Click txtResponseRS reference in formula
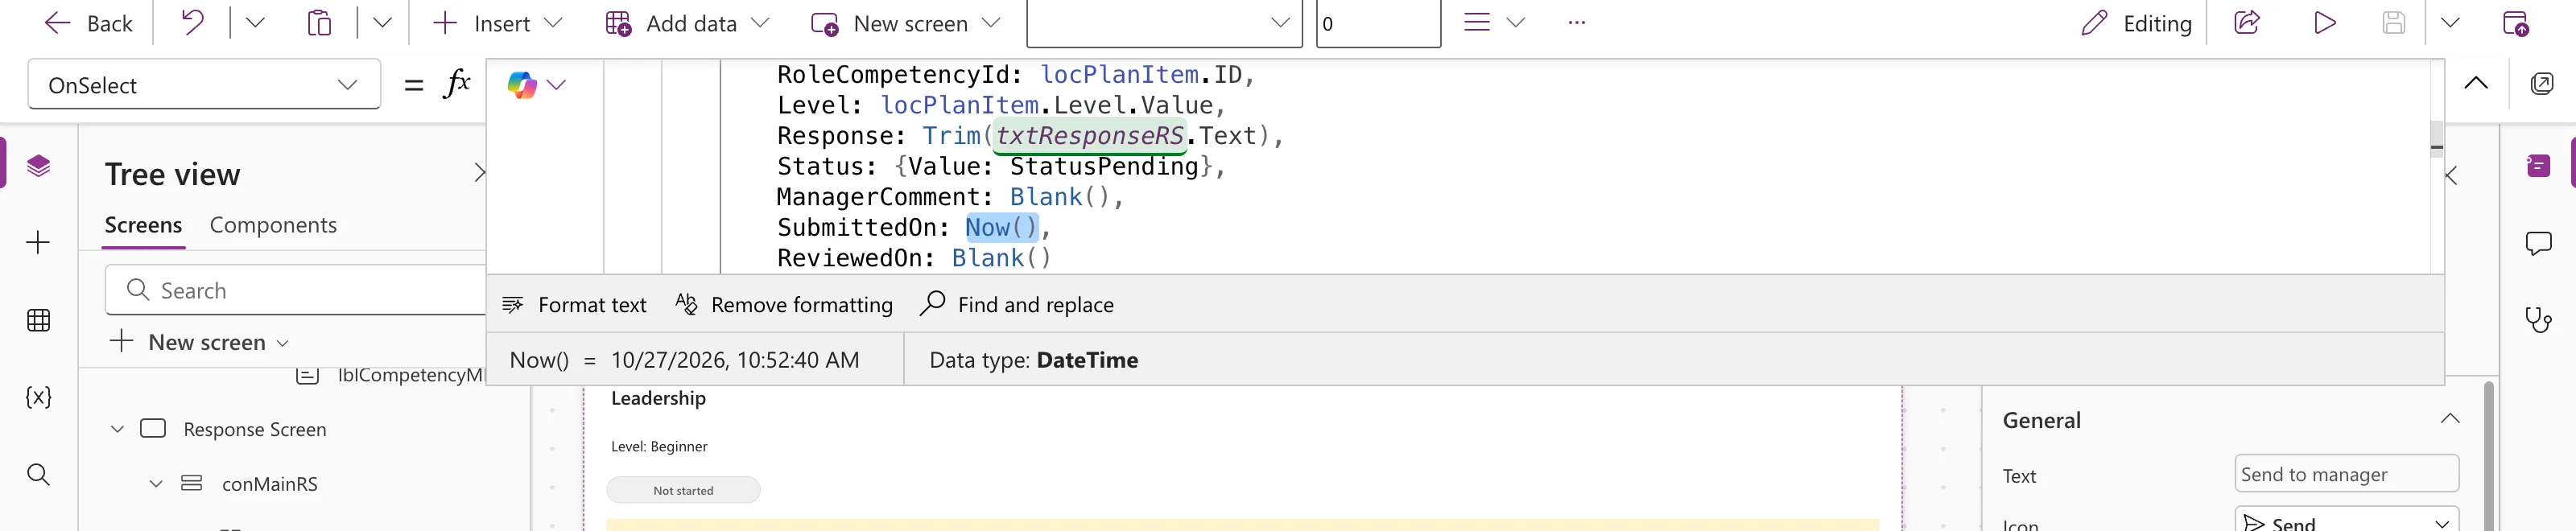Viewport: 2576px width, 531px height. coord(1090,136)
